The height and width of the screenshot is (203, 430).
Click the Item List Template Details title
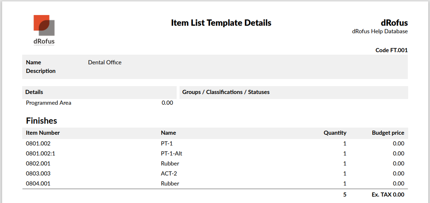click(221, 23)
